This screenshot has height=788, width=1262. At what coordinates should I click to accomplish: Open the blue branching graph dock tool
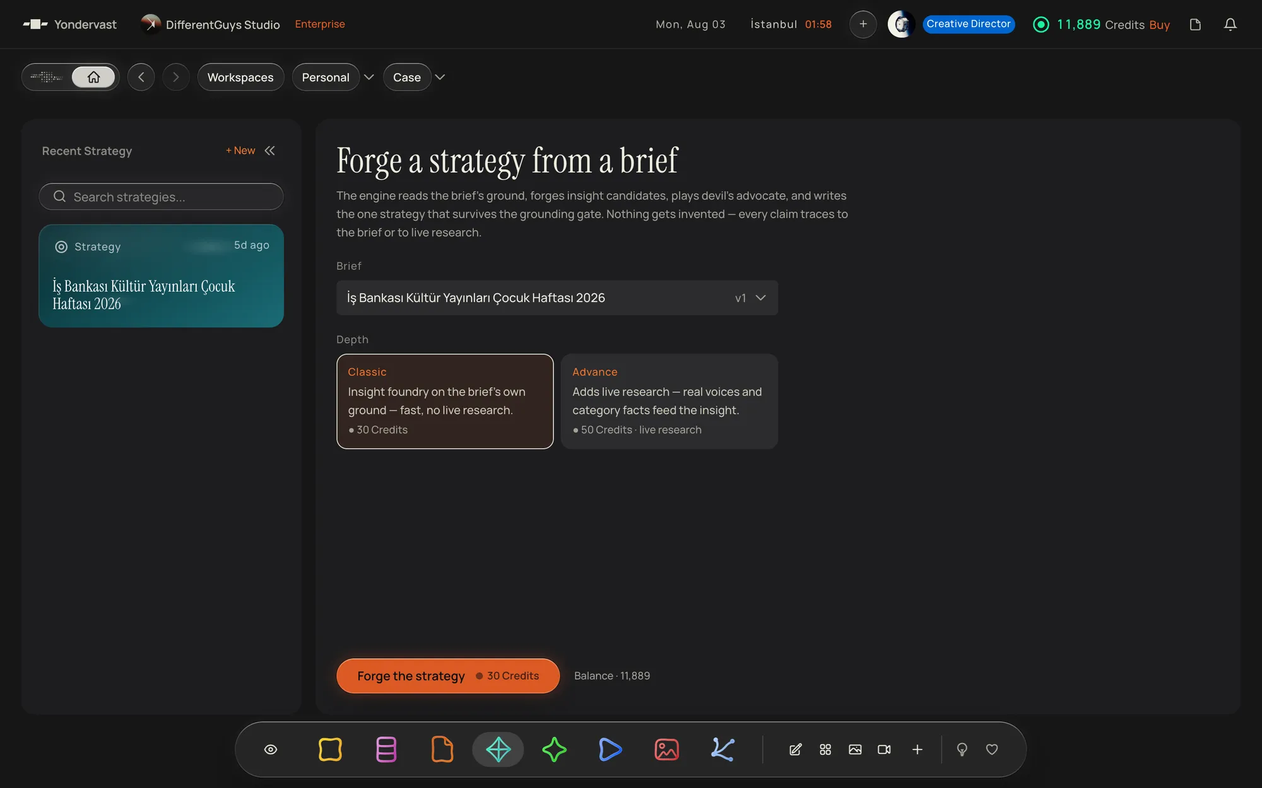(x=722, y=750)
